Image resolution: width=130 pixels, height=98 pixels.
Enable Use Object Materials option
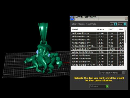[x=112, y=73]
